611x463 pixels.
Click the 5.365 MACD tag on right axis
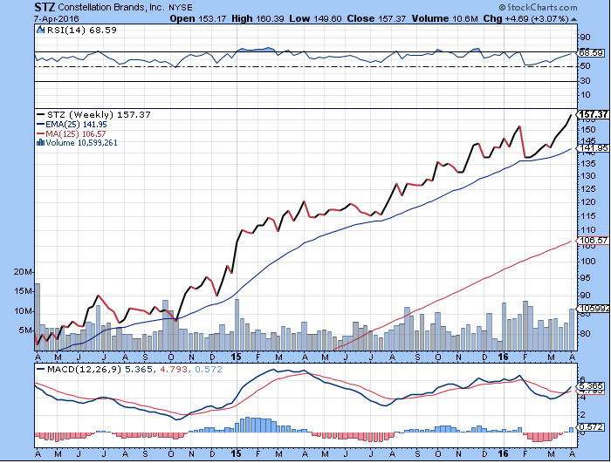tap(591, 386)
